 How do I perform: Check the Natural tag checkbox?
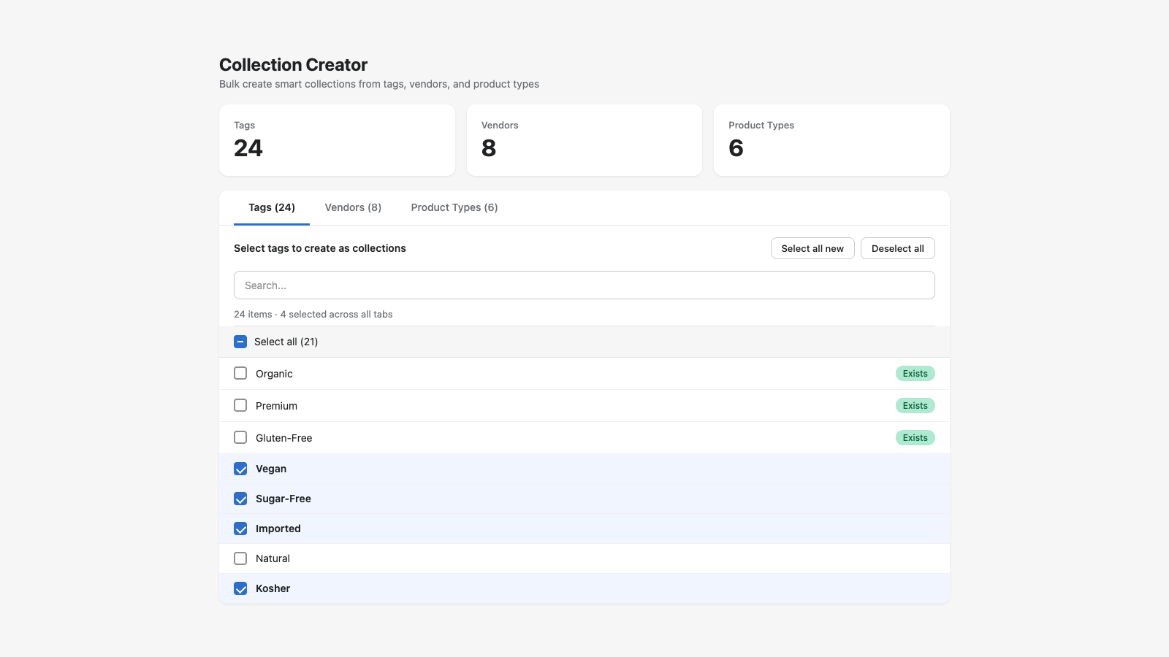pos(240,558)
